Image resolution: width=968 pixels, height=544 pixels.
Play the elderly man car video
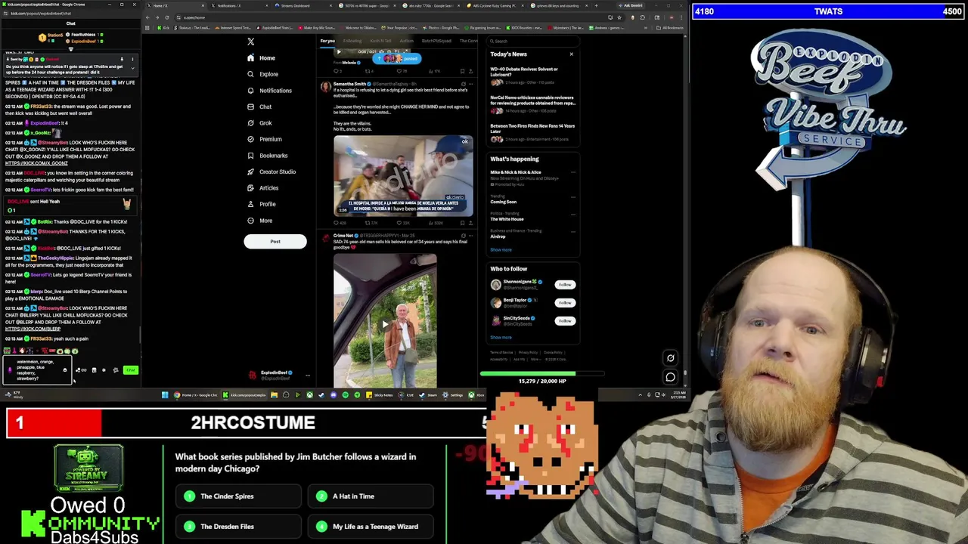pos(385,323)
